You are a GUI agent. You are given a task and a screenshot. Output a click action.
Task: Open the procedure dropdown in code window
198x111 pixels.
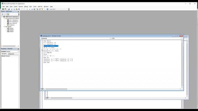coord(181,38)
